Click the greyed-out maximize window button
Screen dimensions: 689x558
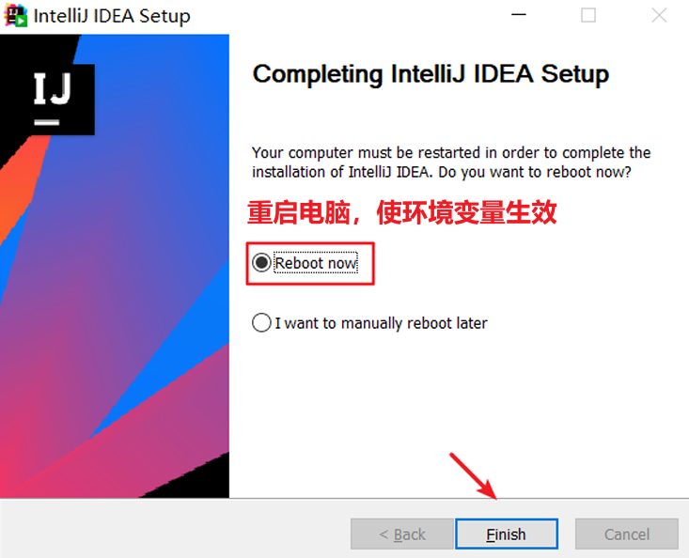click(588, 16)
